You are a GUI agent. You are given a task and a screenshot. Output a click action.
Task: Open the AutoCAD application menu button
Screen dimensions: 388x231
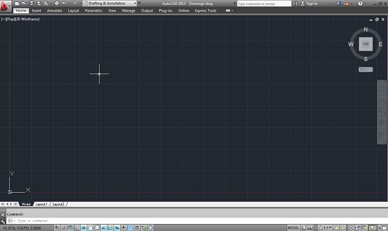(5, 6)
